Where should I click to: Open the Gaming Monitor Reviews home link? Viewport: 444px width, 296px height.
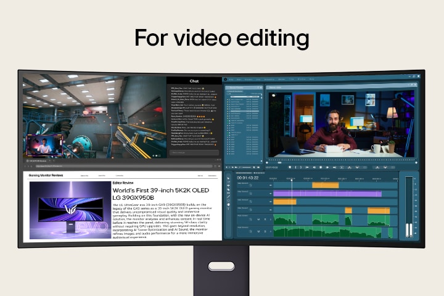point(47,175)
